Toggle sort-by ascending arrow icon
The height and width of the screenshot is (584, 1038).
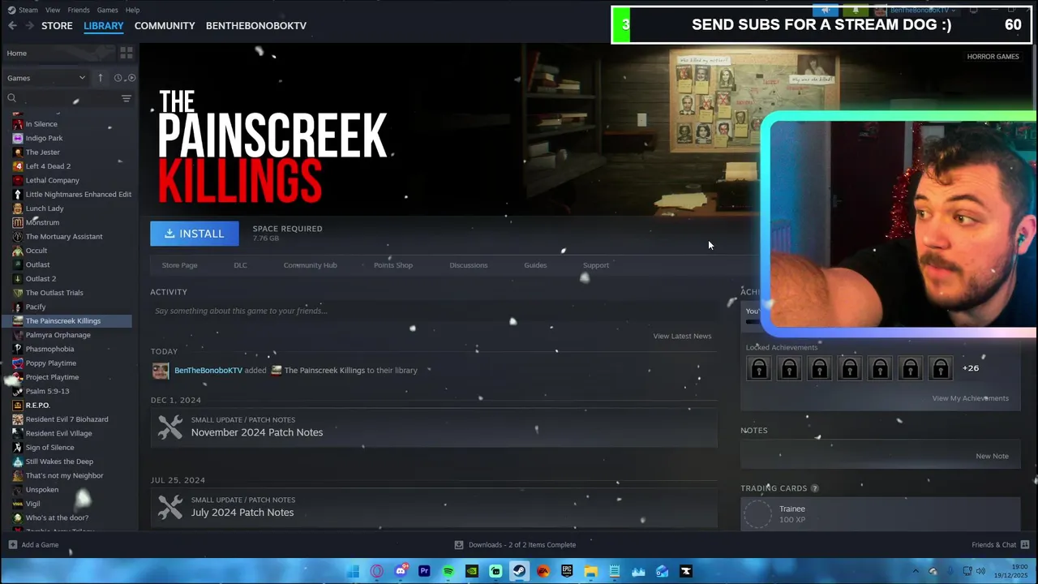101,78
